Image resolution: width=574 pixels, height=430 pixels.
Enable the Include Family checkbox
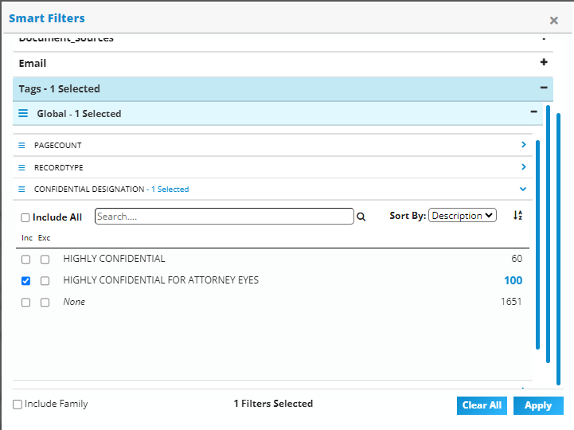(x=18, y=405)
